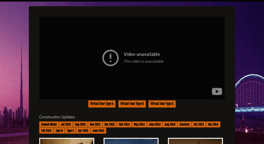264x144 pixels.
Task: View the Dec 2014 update
Action: (x=213, y=125)
